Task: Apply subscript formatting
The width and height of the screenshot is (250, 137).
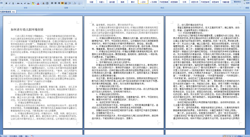Action: point(22,3)
